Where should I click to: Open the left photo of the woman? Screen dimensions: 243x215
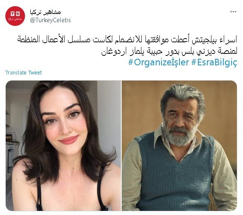(63, 146)
